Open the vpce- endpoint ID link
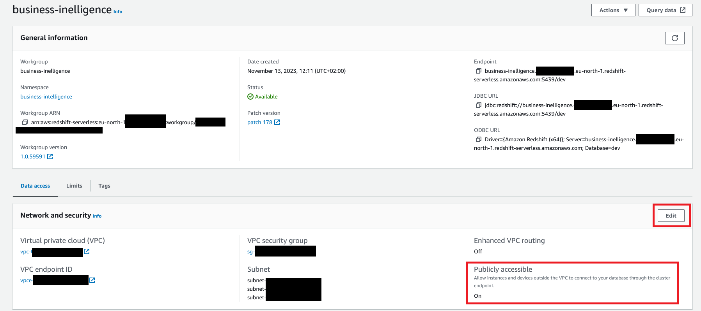The image size is (701, 311). coord(27,280)
